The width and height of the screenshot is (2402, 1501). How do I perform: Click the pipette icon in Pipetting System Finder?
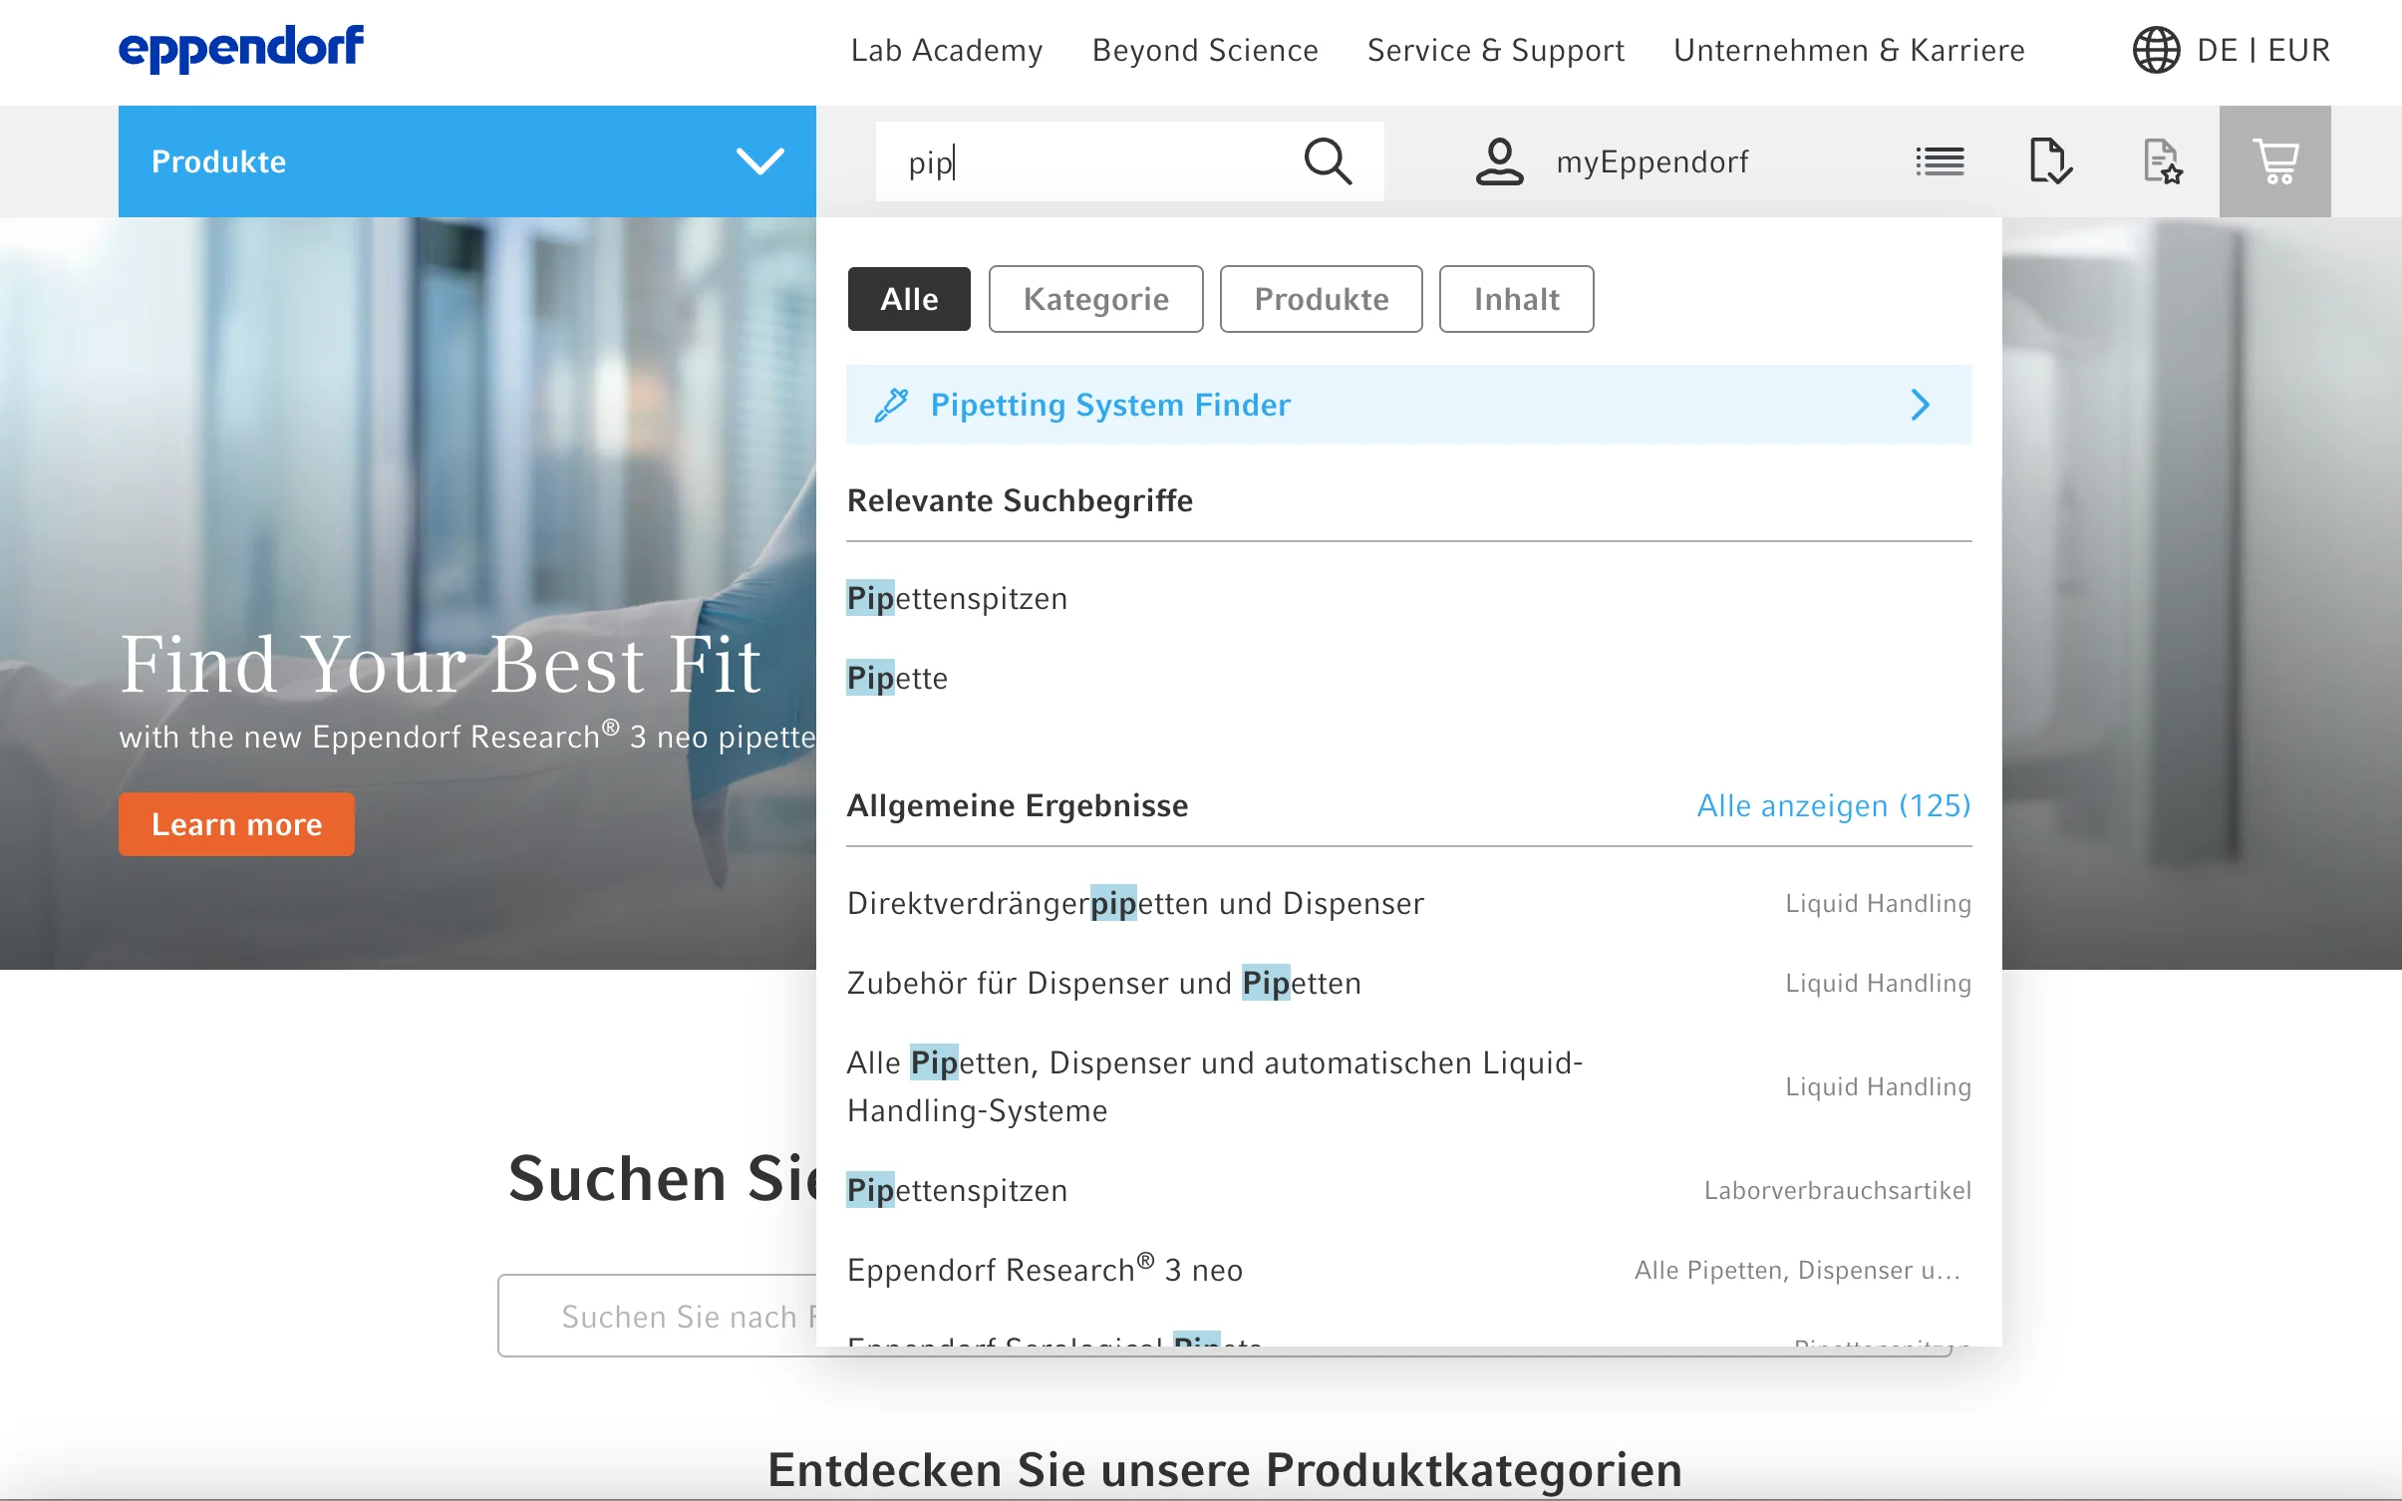pyautogui.click(x=890, y=405)
